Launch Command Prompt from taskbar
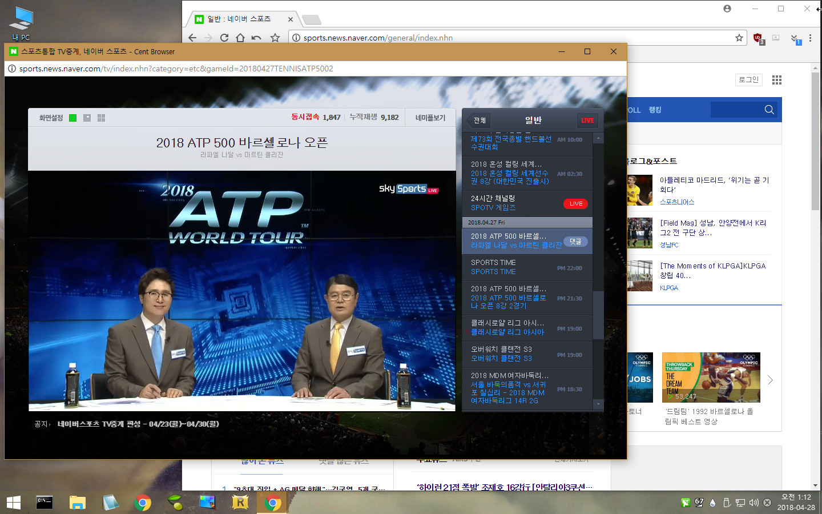Screen dimensions: 822x514 [x=45, y=503]
